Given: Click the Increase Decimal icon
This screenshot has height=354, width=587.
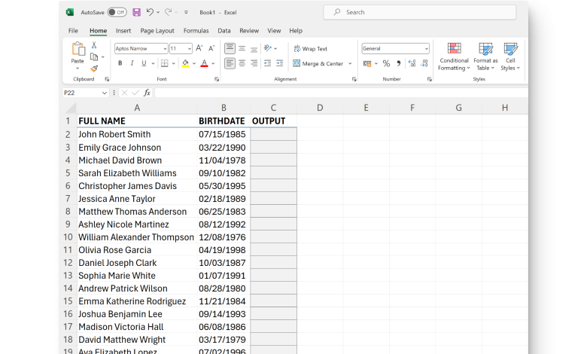Looking at the screenshot, I should click(x=410, y=64).
